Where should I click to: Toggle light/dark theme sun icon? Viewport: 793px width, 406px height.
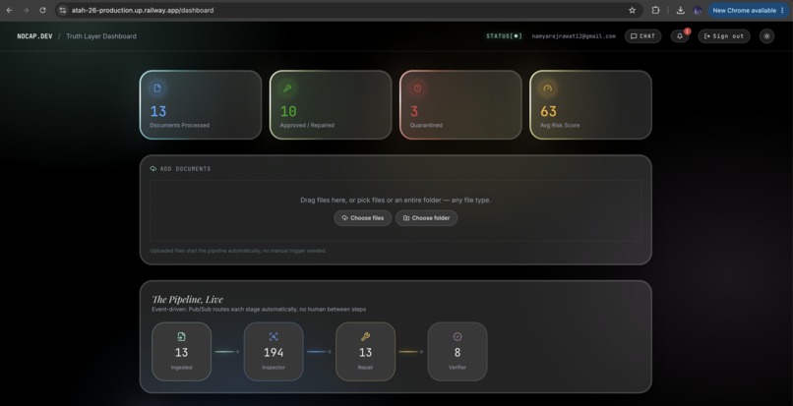766,36
